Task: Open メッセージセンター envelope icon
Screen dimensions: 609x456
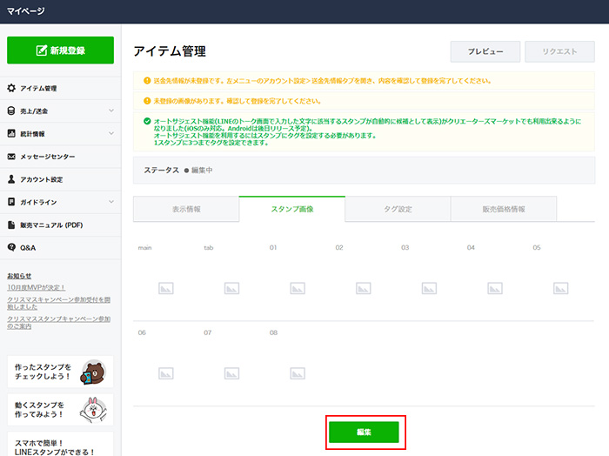Action: pos(11,157)
